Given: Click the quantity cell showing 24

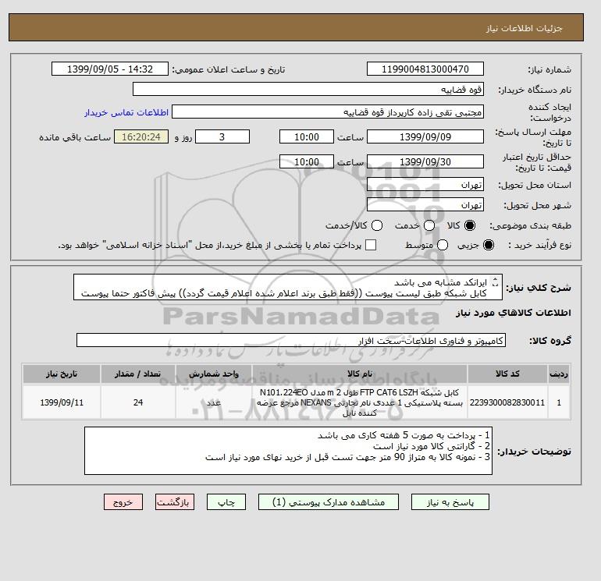Looking at the screenshot, I should click(138, 402).
